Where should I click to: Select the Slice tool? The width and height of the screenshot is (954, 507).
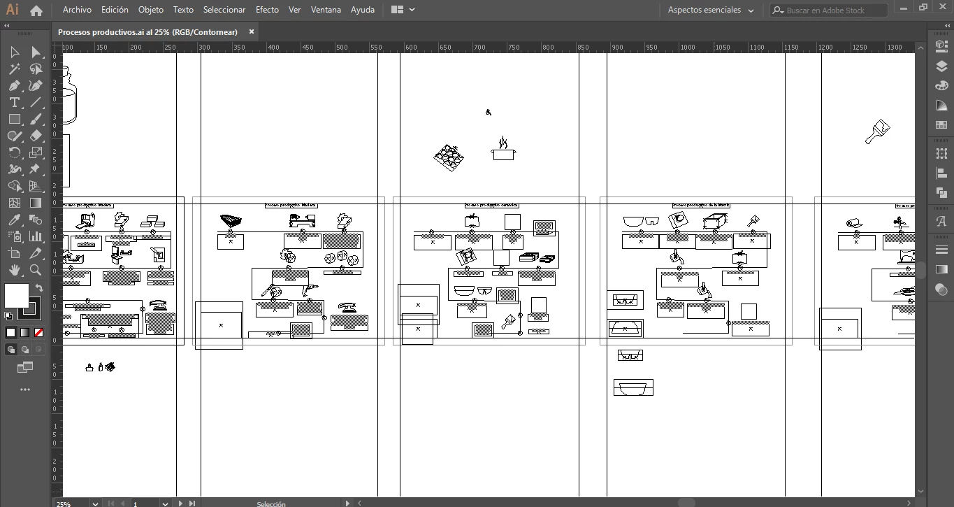point(36,253)
